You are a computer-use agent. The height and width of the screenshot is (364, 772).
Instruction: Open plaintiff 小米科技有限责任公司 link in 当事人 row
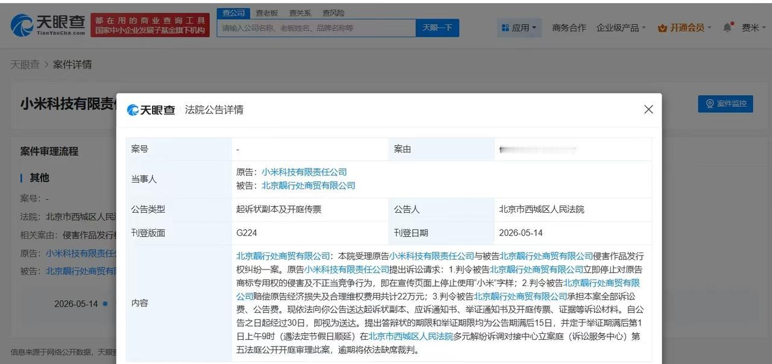[304, 172]
